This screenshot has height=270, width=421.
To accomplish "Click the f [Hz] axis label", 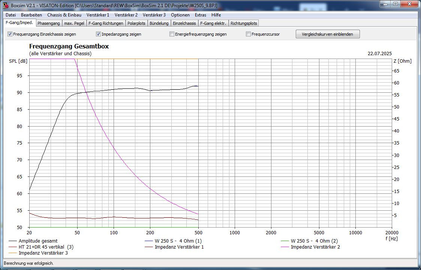I will 391,238.
